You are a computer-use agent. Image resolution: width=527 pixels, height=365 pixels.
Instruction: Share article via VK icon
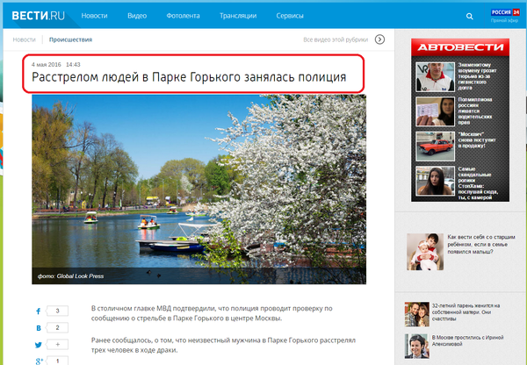(x=38, y=328)
